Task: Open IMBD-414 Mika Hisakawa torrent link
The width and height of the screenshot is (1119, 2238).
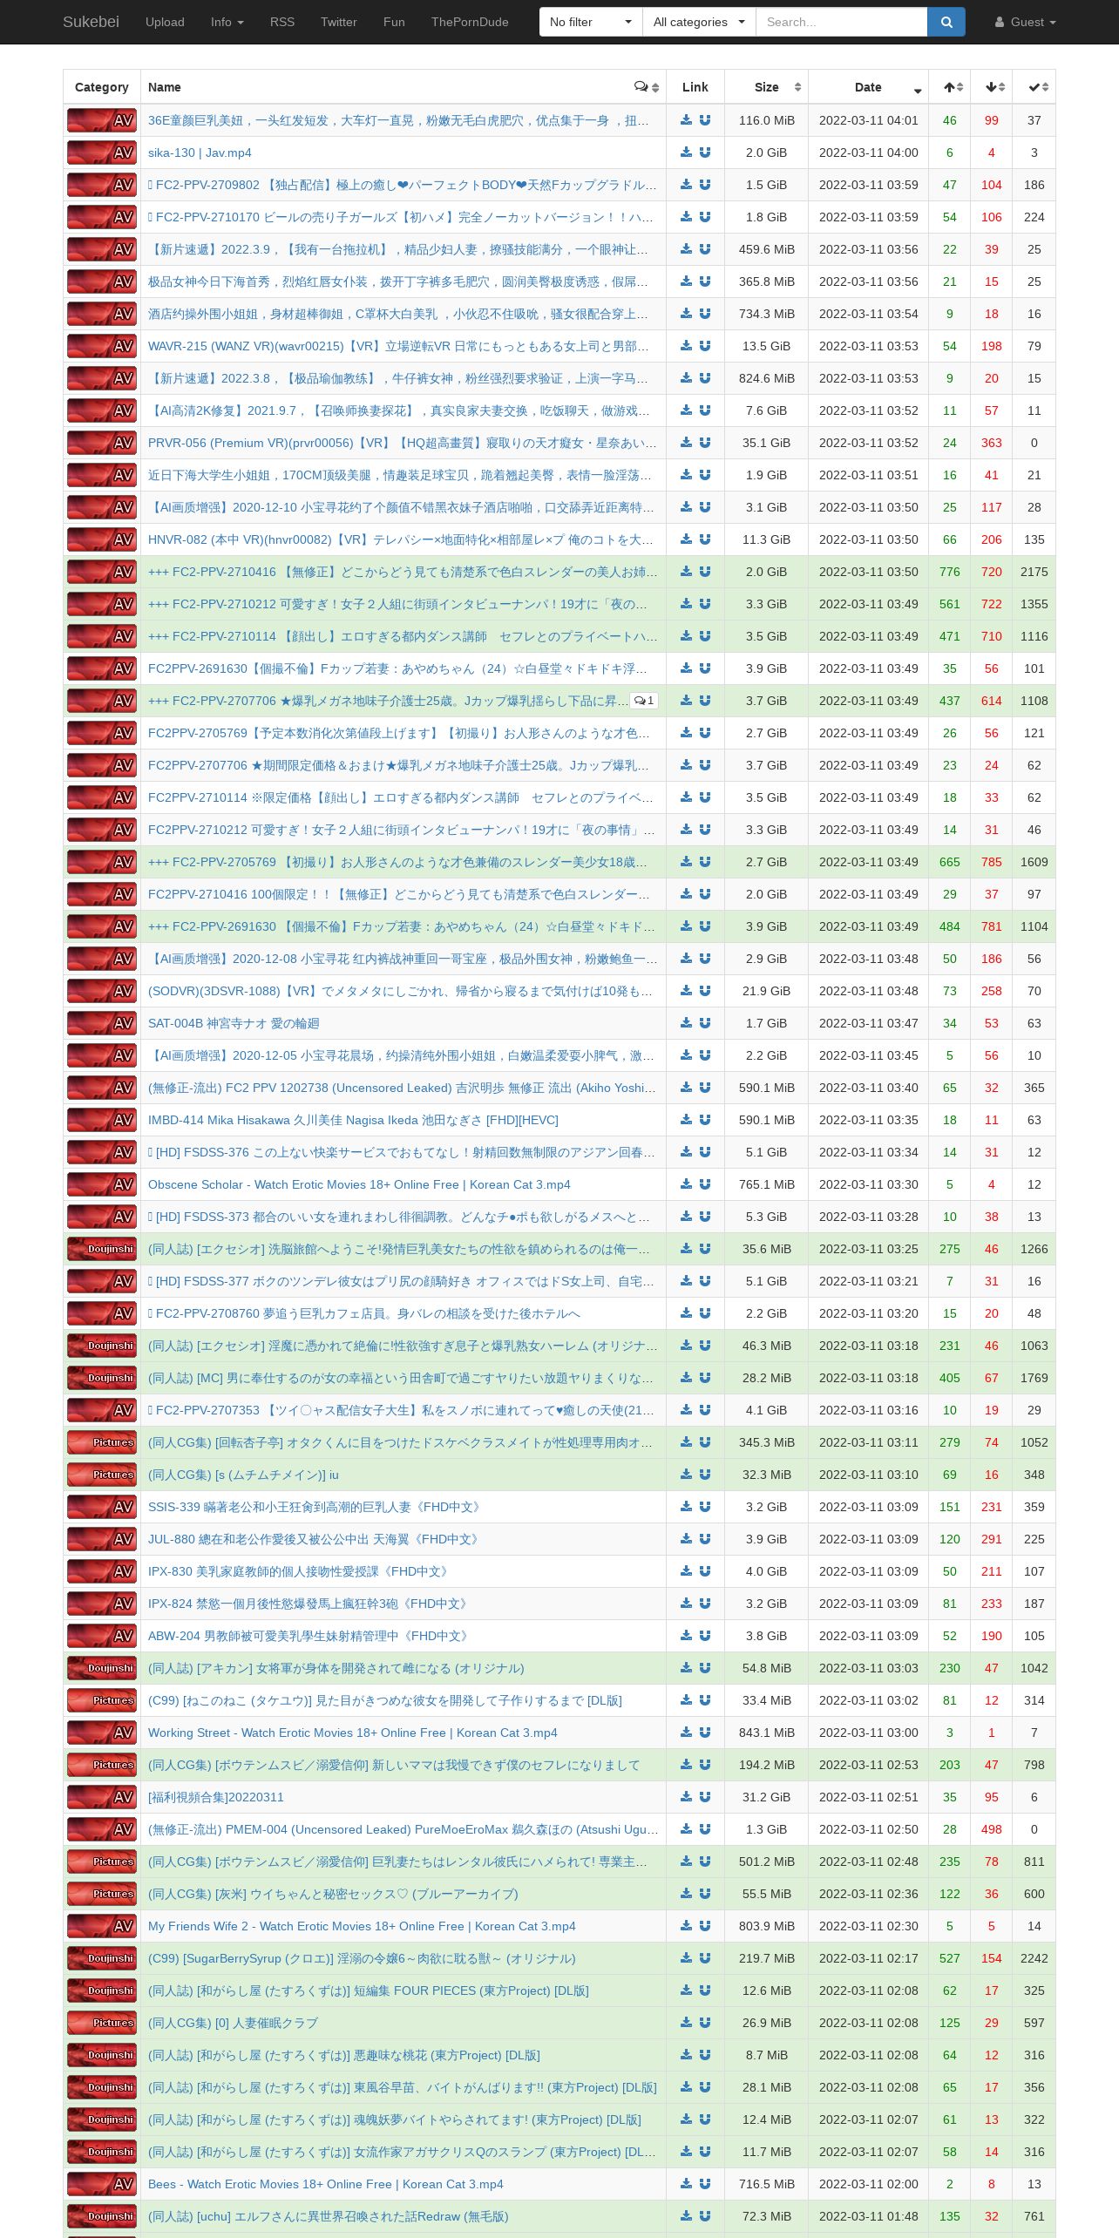Action: (x=353, y=1120)
